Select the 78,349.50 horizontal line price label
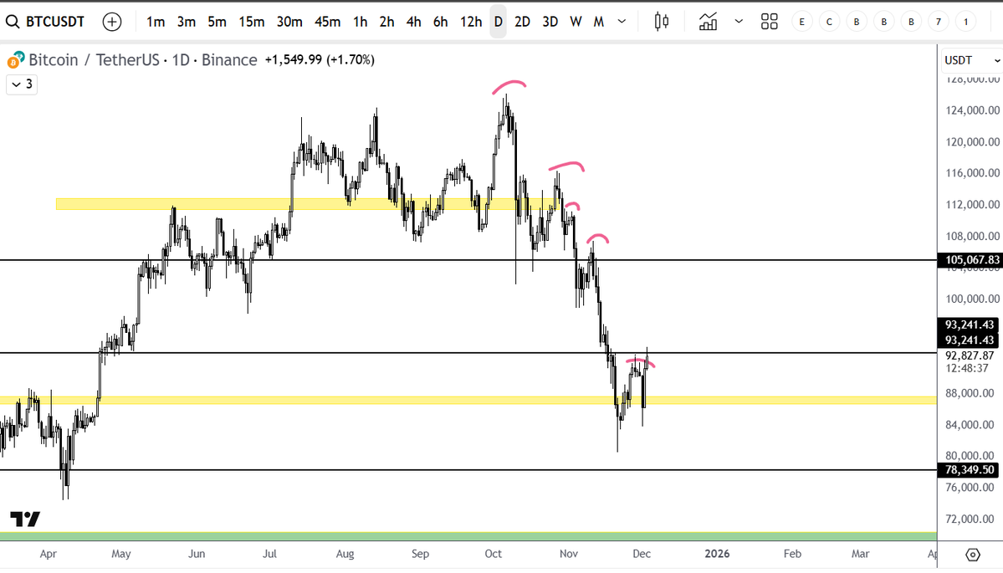This screenshot has height=573, width=1003. click(x=969, y=470)
